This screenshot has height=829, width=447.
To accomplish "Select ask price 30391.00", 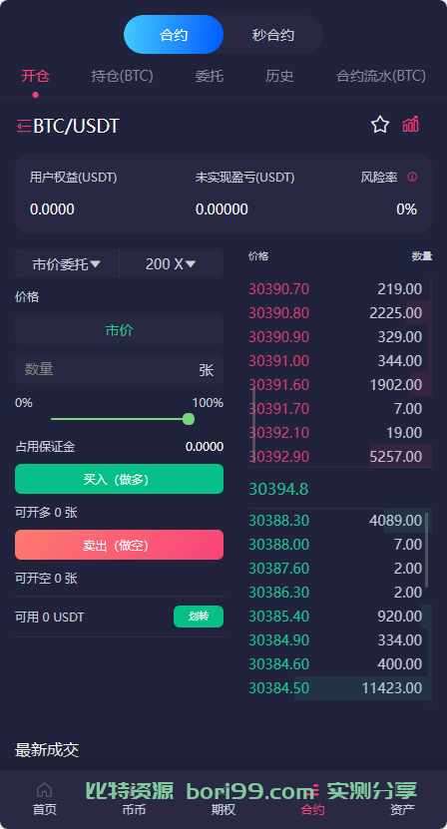I will pyautogui.click(x=278, y=361).
